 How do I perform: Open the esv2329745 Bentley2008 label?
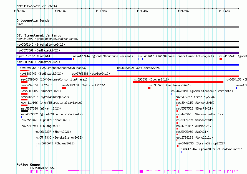point(195,97)
